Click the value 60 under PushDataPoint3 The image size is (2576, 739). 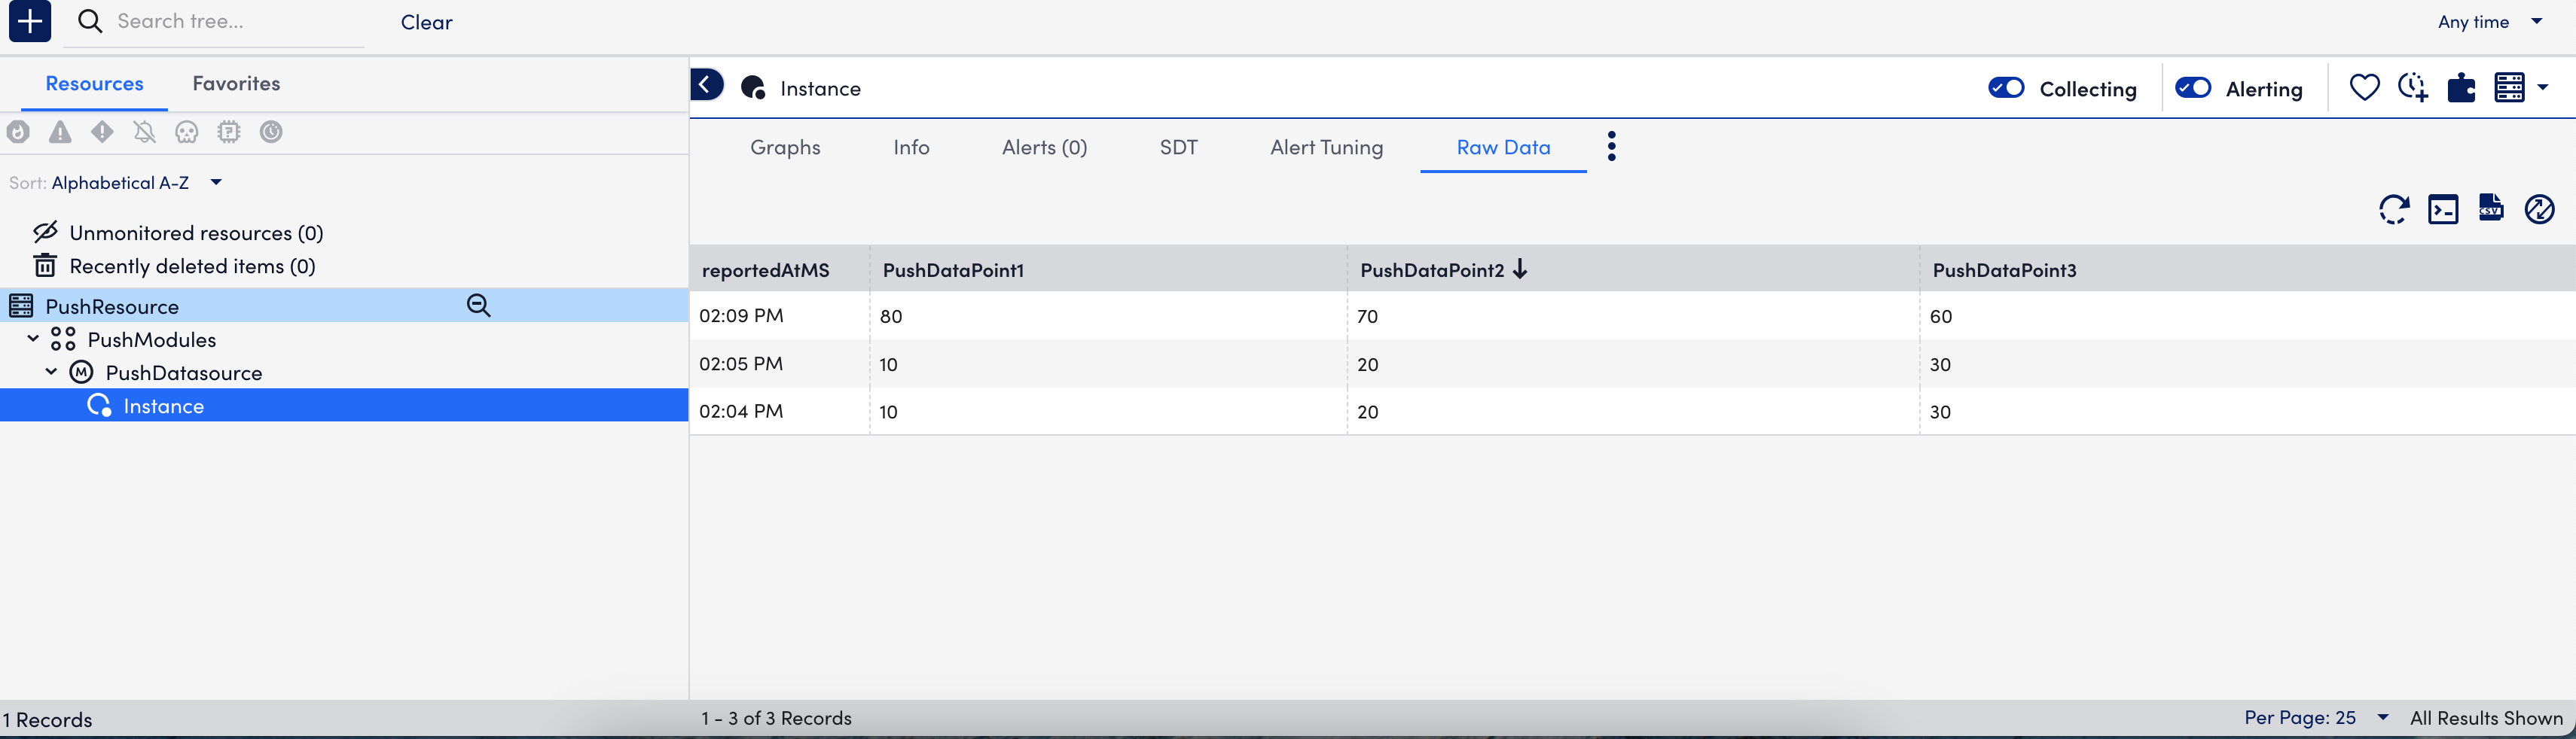click(x=1941, y=315)
